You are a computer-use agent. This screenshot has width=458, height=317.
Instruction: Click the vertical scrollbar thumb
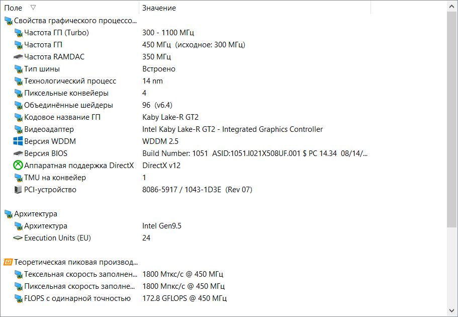(x=452, y=119)
